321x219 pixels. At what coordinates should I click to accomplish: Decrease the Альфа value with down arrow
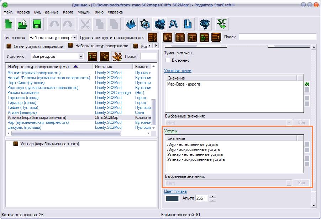click(x=212, y=200)
